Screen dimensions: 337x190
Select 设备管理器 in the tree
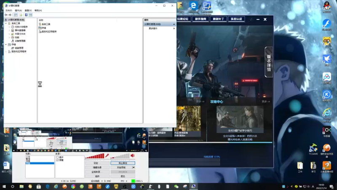20,41
